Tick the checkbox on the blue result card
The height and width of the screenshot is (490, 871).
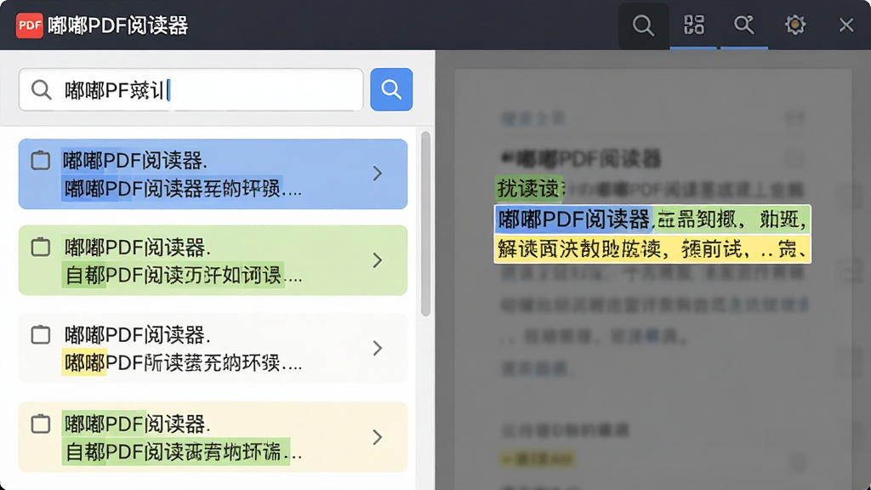point(41,161)
